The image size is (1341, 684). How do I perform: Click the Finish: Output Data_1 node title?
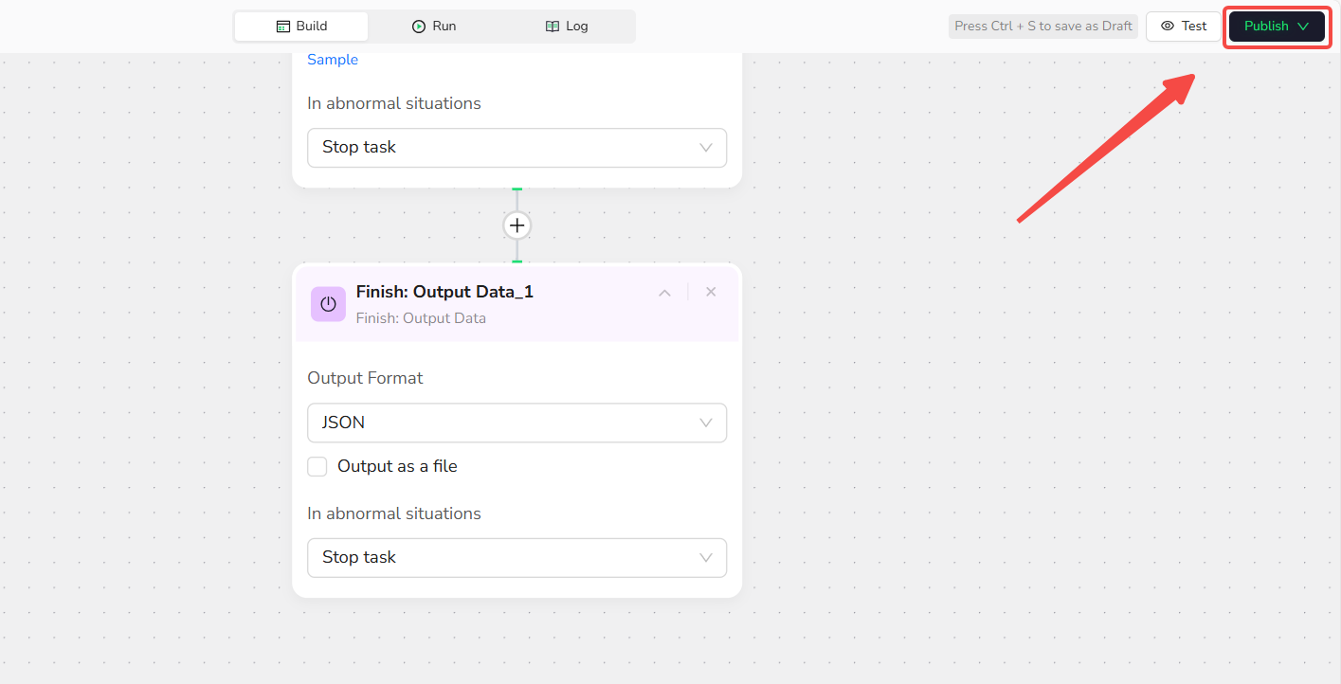coord(444,292)
